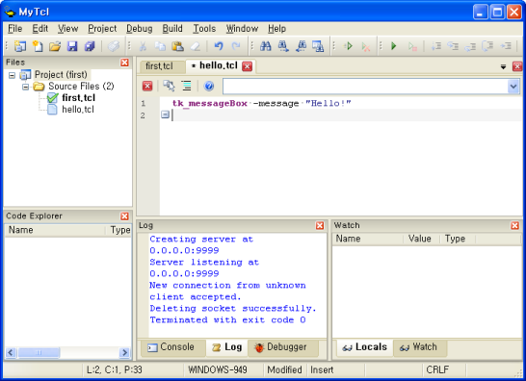Click the Save All toolbar icon

click(x=90, y=46)
